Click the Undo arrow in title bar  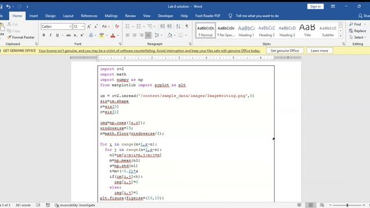[8, 6]
